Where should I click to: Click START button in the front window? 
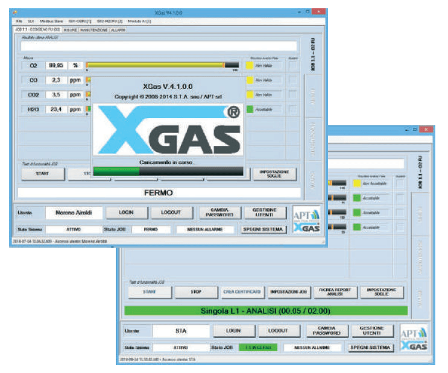pos(43,174)
